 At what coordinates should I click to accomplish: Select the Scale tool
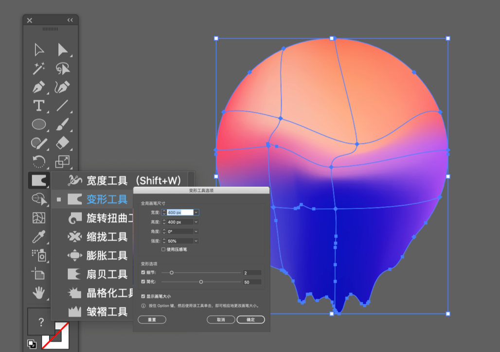pyautogui.click(x=62, y=161)
